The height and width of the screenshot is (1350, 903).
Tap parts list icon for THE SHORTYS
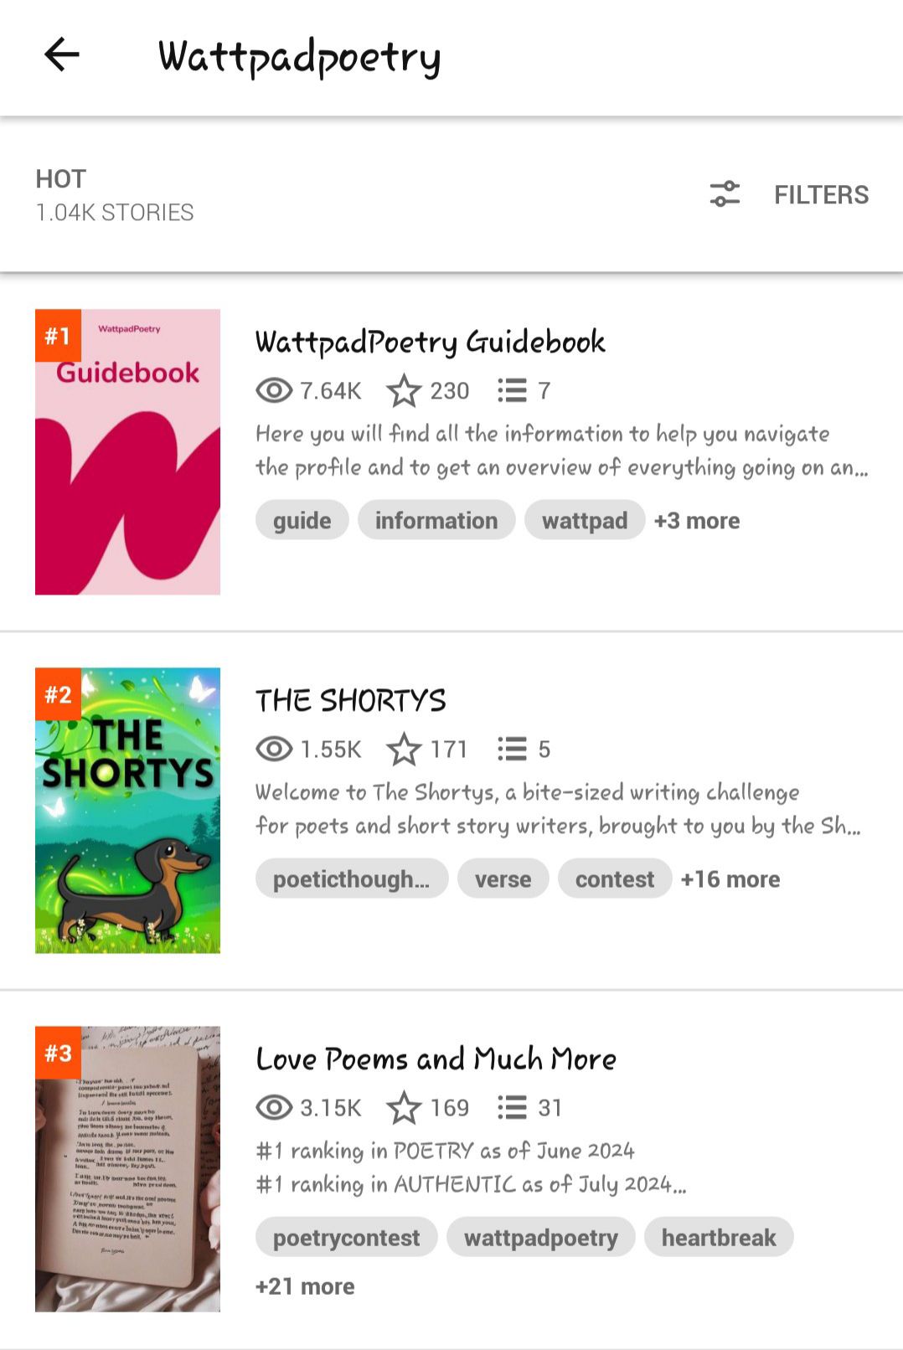tap(512, 749)
